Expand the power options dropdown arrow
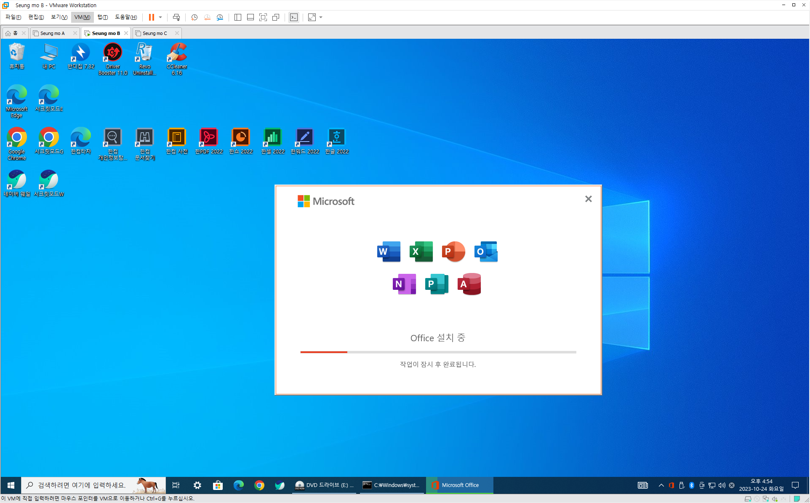 pyautogui.click(x=160, y=17)
